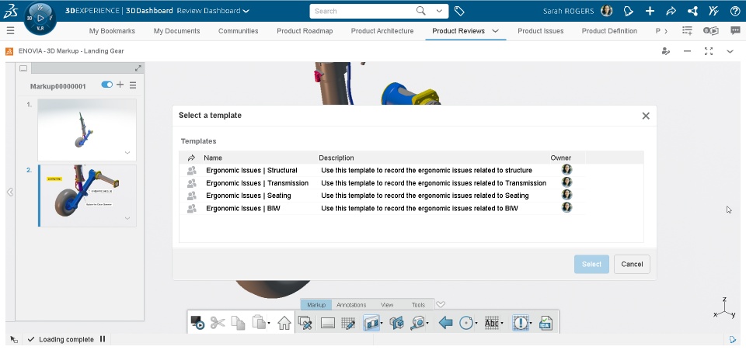Viewport: 746px width, 350px height.
Task: Switch to Tools toolbar tab
Action: (x=418, y=305)
